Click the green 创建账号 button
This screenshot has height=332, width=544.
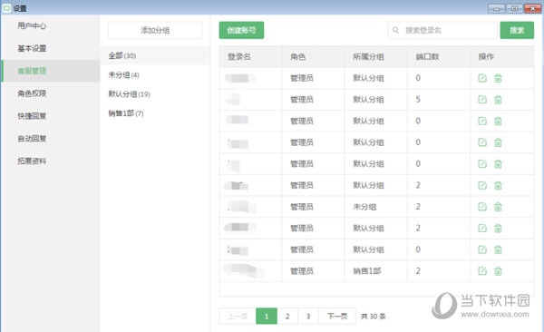point(241,30)
